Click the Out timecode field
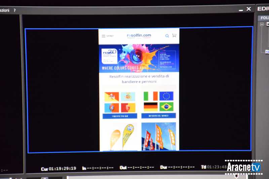This screenshot has width=269, height=179. [x=137, y=168]
